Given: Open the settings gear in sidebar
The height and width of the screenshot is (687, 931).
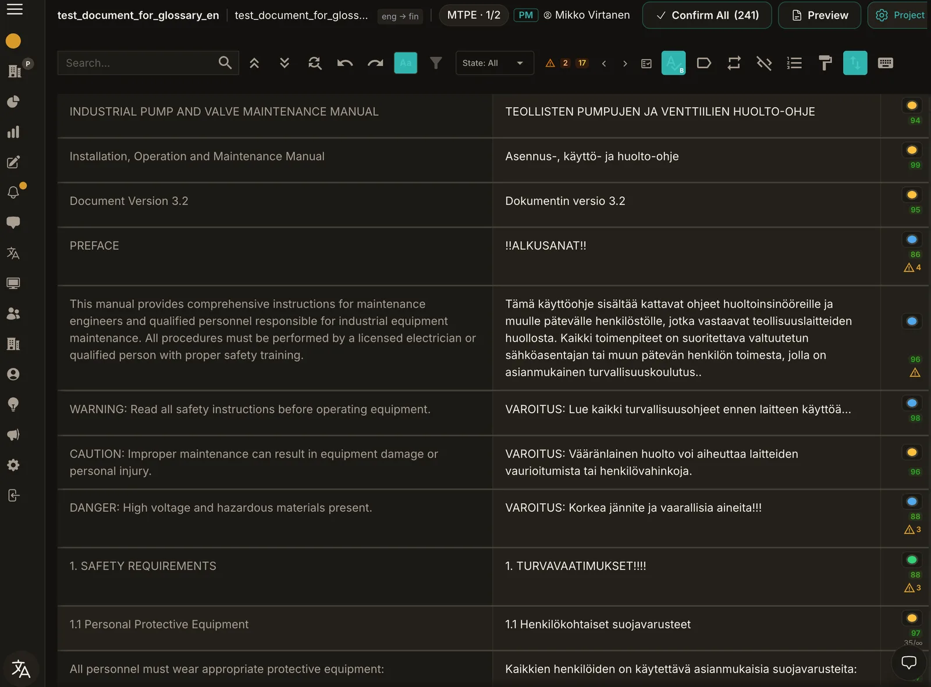Looking at the screenshot, I should tap(13, 465).
